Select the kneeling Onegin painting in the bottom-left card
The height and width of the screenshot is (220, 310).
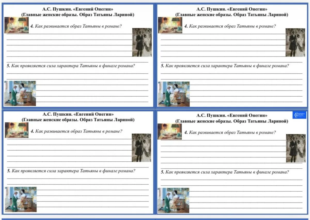[x=21, y=199]
